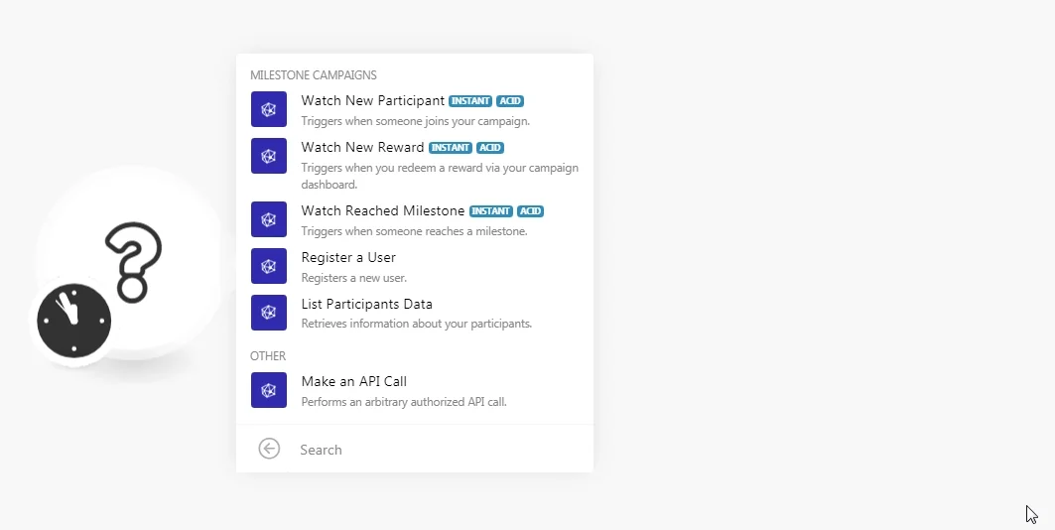This screenshot has height=530, width=1055.
Task: Select the Watch New Reward trigger
Action: [x=415, y=165]
